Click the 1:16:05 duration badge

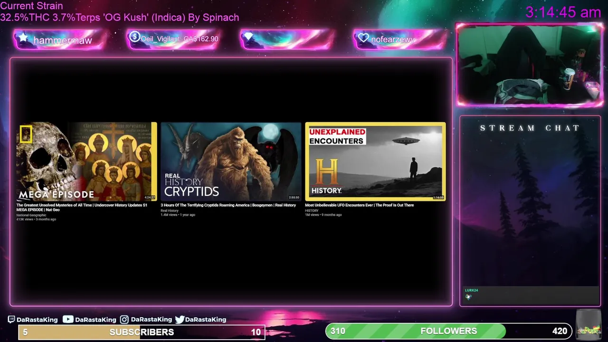pos(438,197)
